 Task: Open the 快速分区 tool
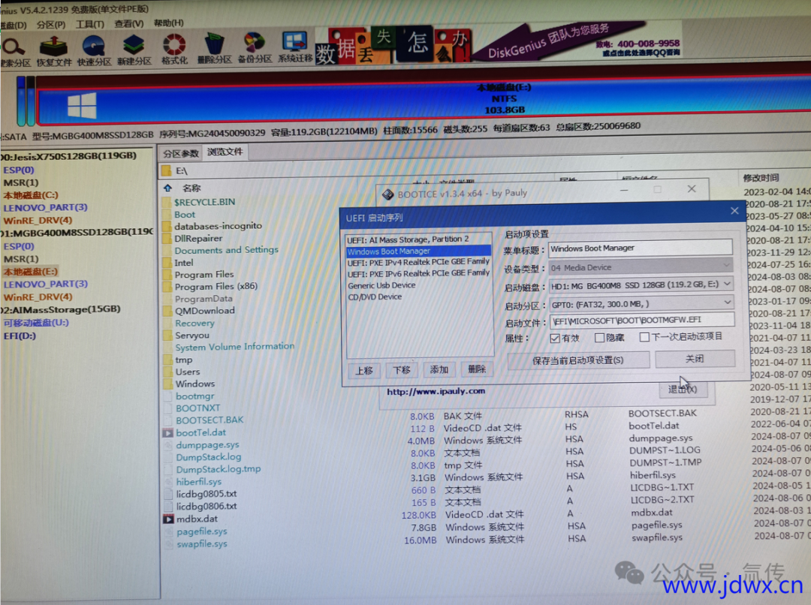[94, 51]
